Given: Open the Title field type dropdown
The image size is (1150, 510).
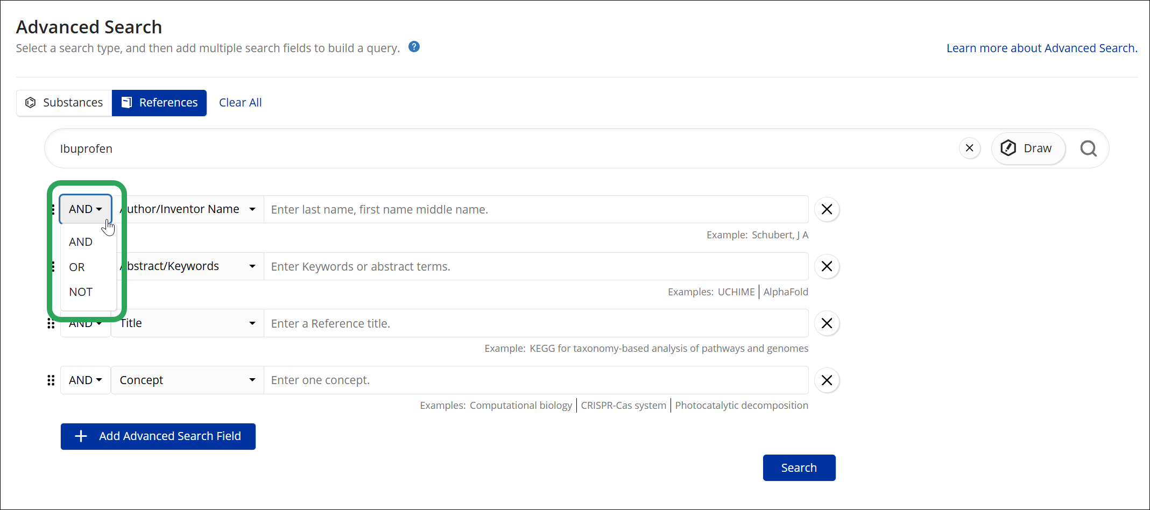Looking at the screenshot, I should (x=187, y=323).
